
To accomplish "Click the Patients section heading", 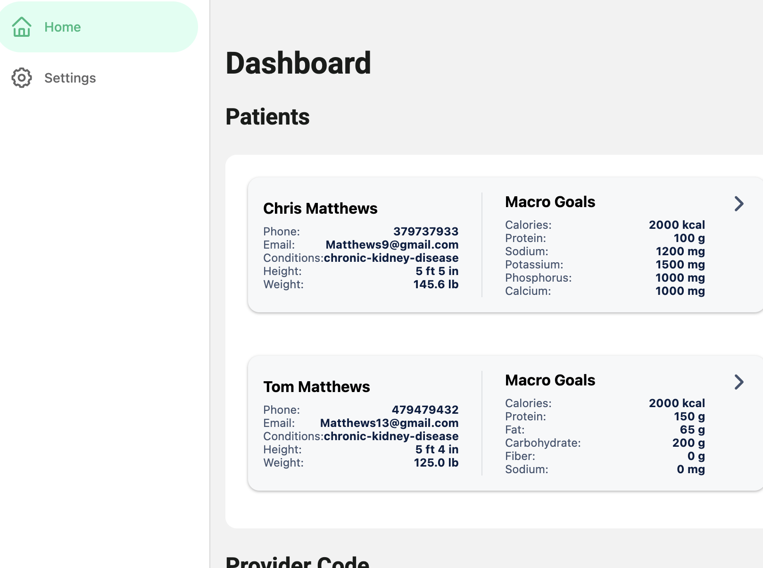I will [x=267, y=117].
